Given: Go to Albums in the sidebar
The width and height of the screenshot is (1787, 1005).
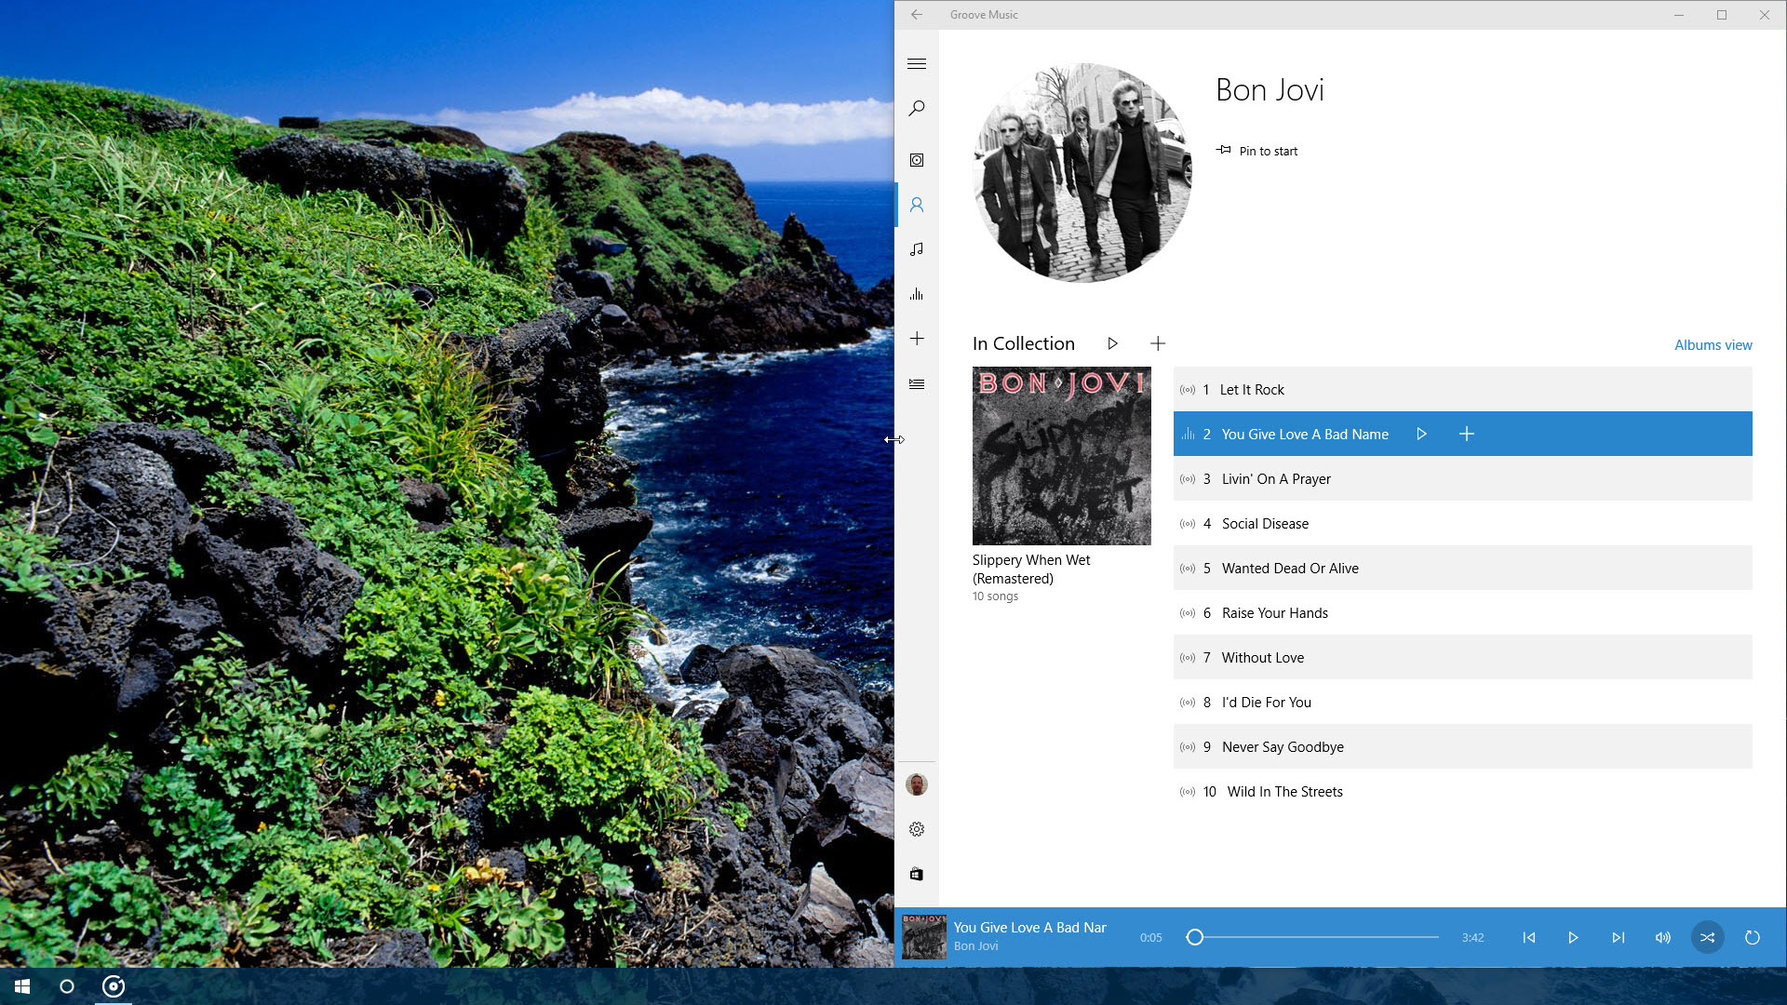Looking at the screenshot, I should point(917,160).
